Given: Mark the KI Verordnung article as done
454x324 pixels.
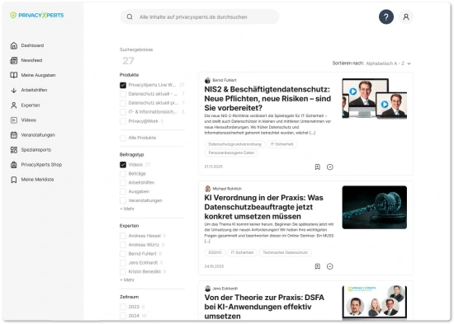Looking at the screenshot, I should click(x=330, y=266).
